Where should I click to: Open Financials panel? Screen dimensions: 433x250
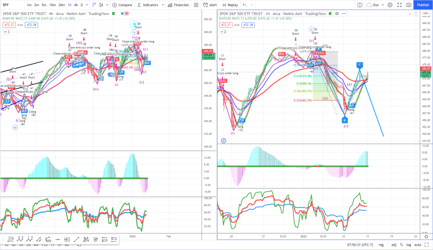click(178, 5)
